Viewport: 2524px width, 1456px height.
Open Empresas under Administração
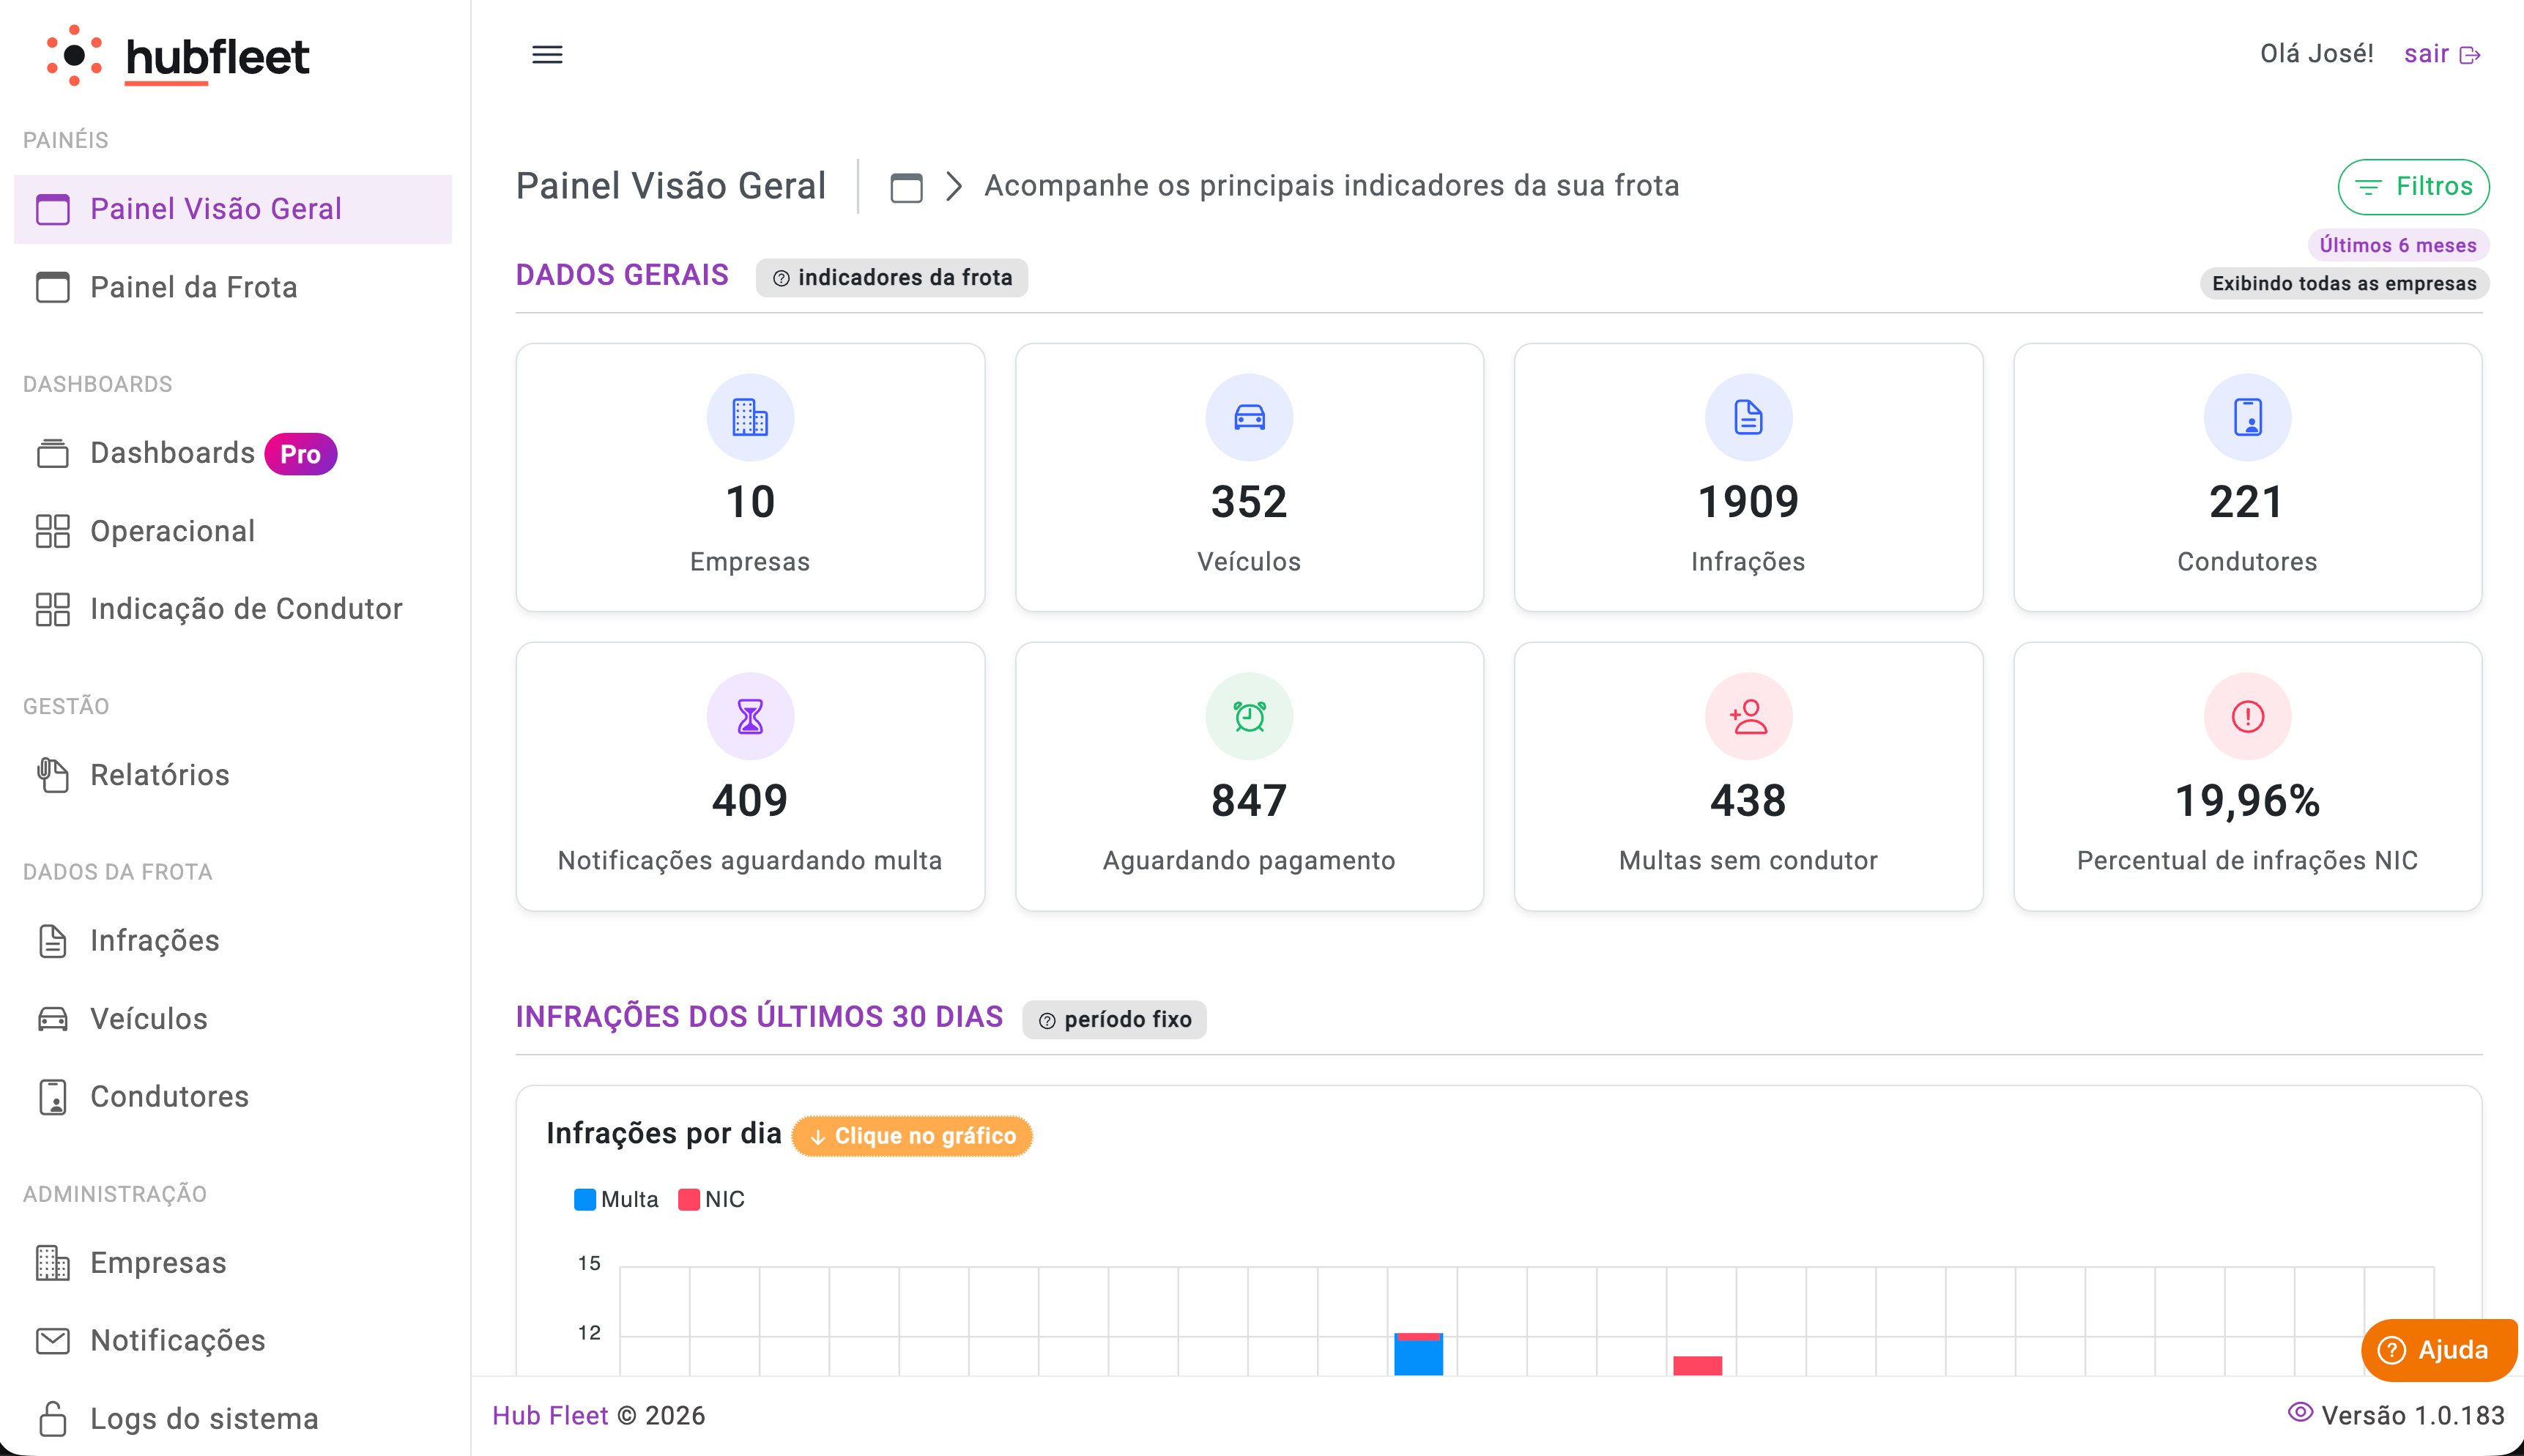233,1263
